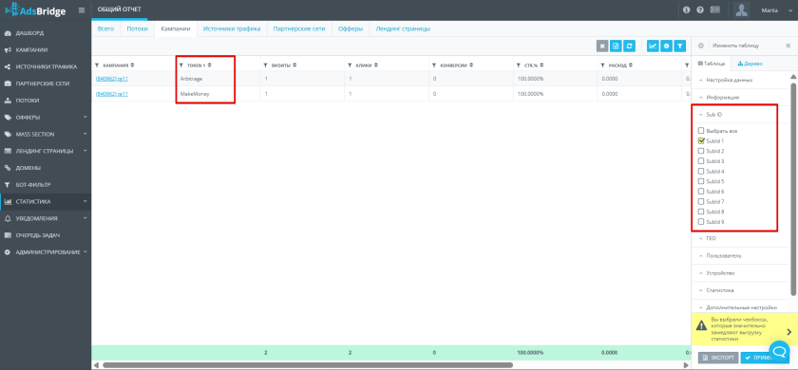Image resolution: width=798 pixels, height=370 pixels.
Task: Check the SubId 2 checkbox
Action: [x=701, y=151]
